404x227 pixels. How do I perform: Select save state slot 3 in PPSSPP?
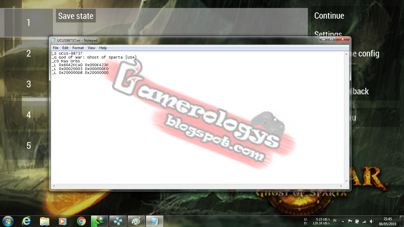pos(29,84)
